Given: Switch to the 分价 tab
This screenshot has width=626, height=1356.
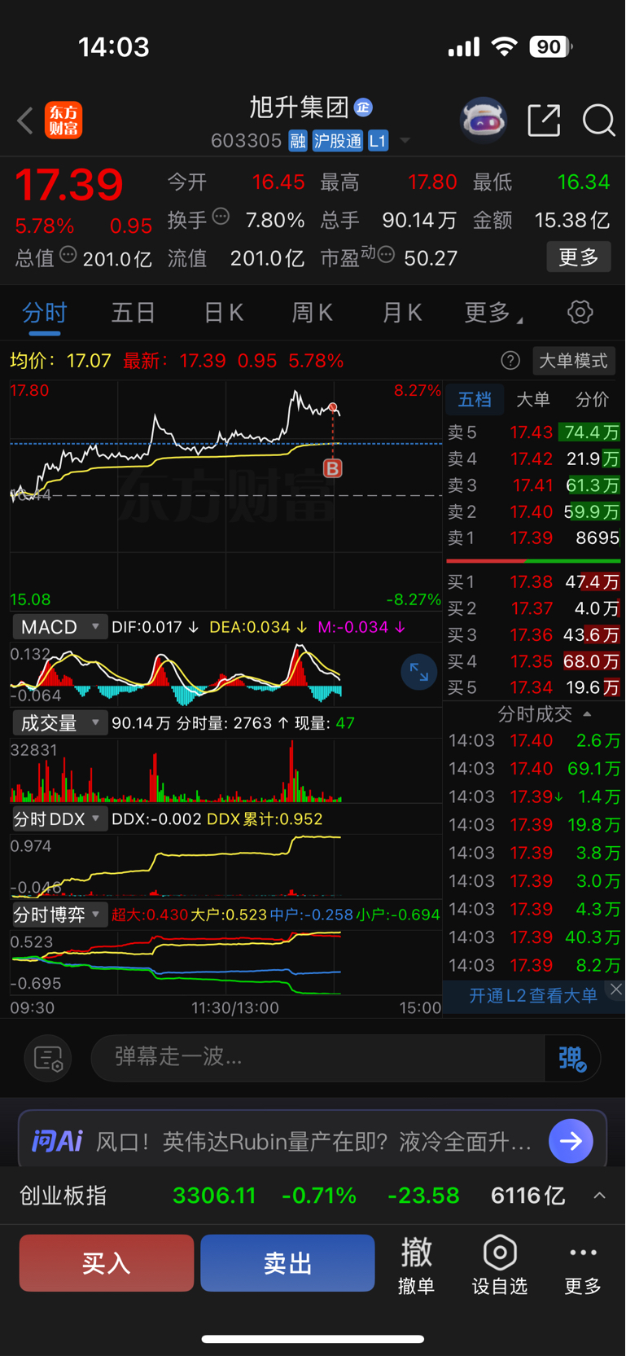Looking at the screenshot, I should click(x=592, y=399).
